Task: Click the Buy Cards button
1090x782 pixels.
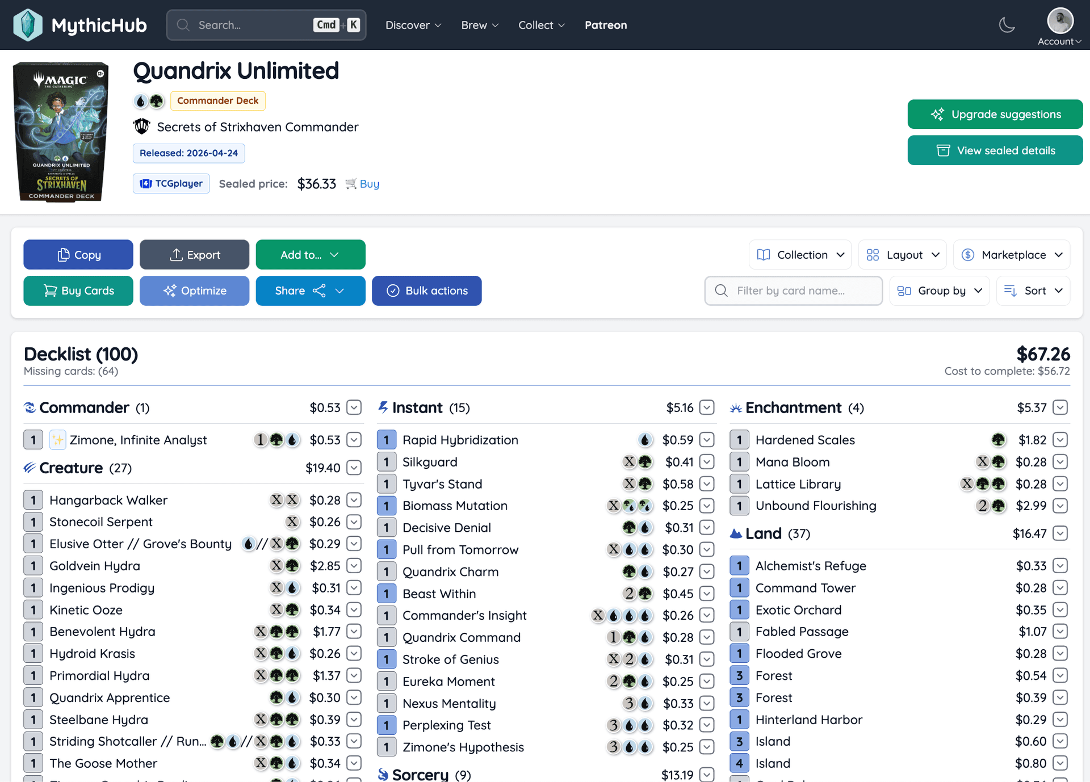Action: 78,291
